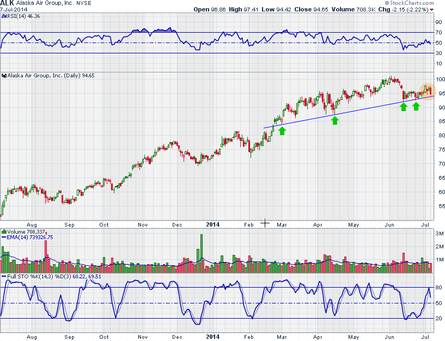Screen dimensions: 445x341
Task: Click the 30 level on the RSI axis
Action: (439, 53)
